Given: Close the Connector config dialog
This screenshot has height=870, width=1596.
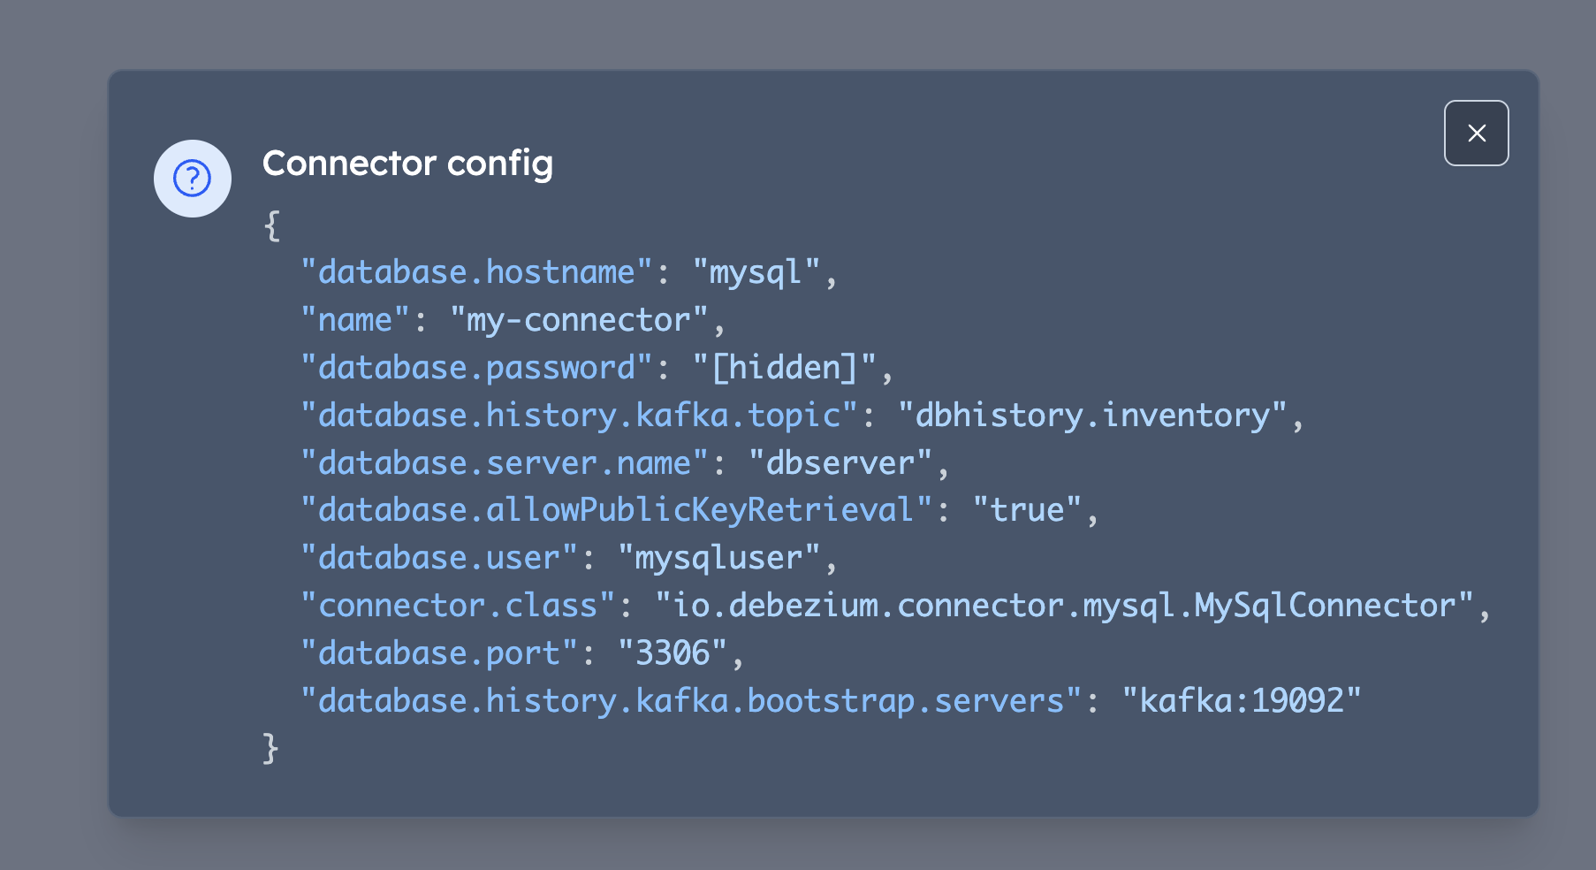Looking at the screenshot, I should 1476,133.
